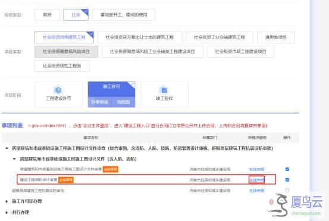Expand the 施工许可证办理 group
This screenshot has height=221, width=329.
click(7, 201)
